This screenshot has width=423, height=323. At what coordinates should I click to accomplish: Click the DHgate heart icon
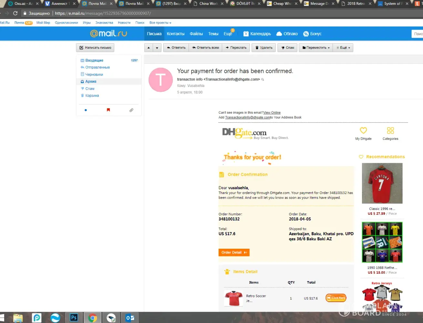(363, 130)
